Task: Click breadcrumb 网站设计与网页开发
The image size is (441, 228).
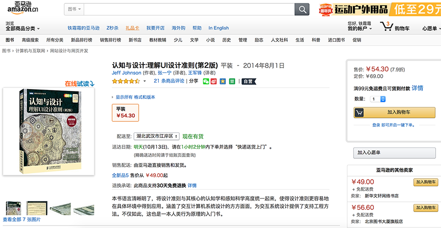Action: click(x=69, y=51)
